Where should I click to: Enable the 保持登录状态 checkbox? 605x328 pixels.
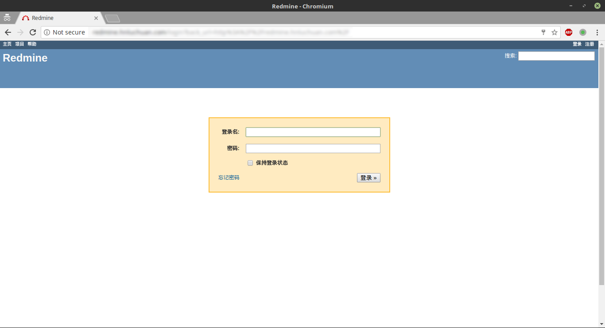pyautogui.click(x=250, y=163)
